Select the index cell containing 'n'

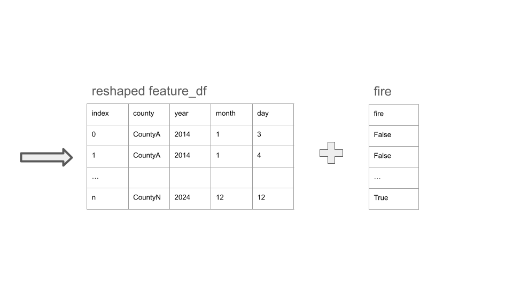(x=107, y=198)
